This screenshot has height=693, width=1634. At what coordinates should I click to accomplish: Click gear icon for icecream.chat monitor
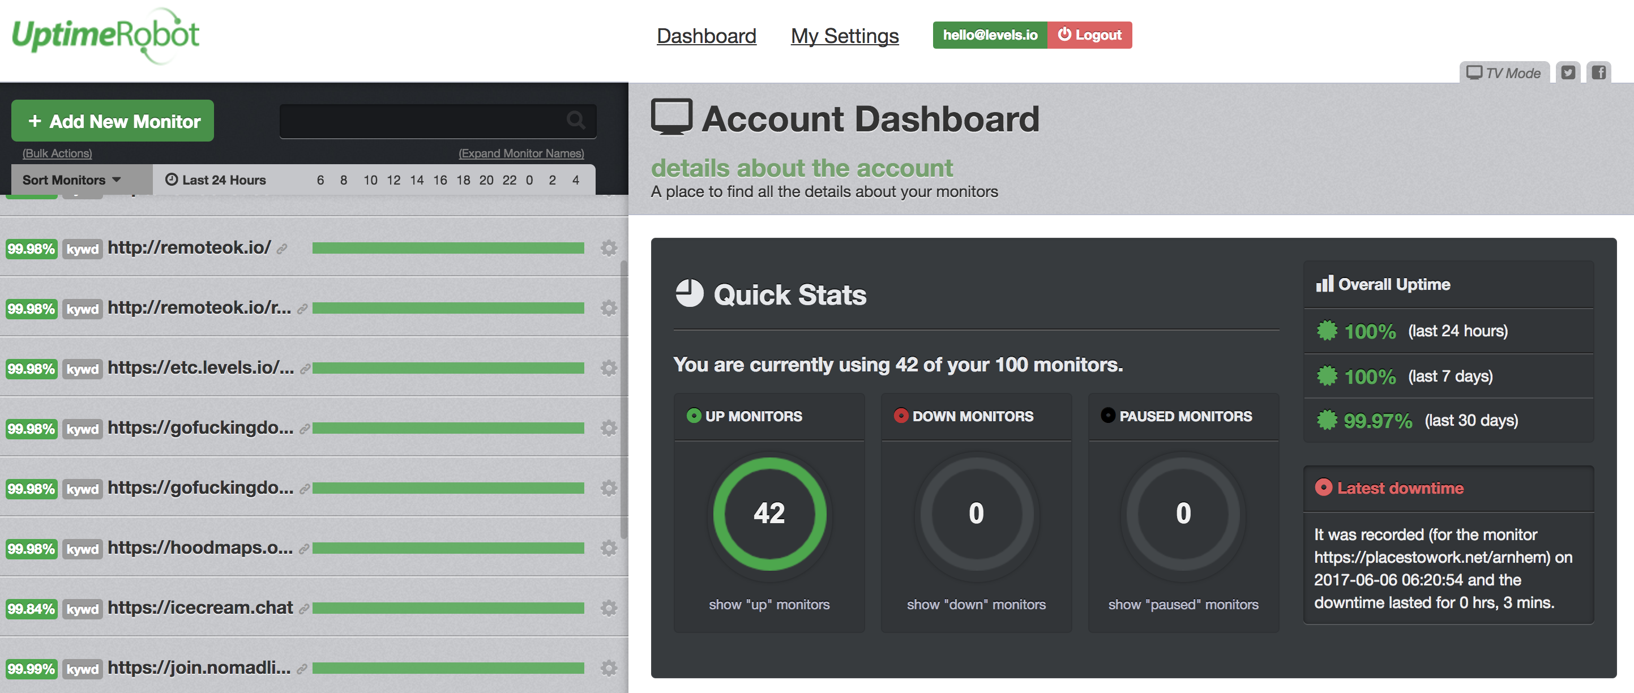click(x=608, y=608)
